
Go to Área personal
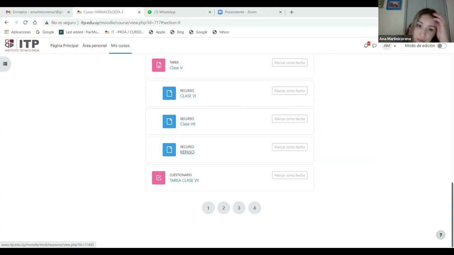point(94,46)
